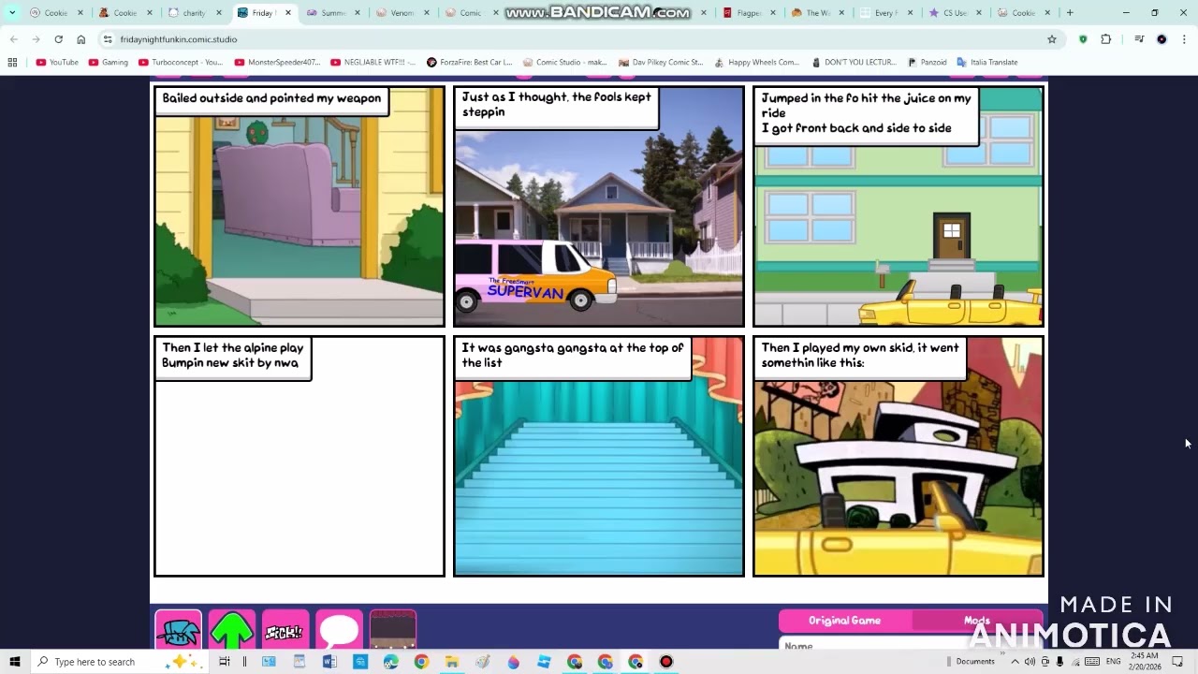Reload the page

[58, 39]
